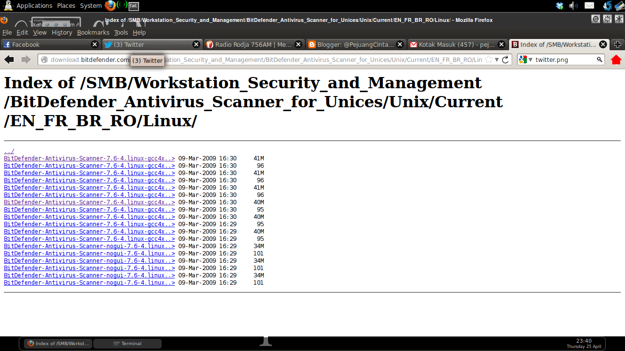Close the Index of /SMB tab
Viewport: 625px width, 351px height.
(603, 44)
